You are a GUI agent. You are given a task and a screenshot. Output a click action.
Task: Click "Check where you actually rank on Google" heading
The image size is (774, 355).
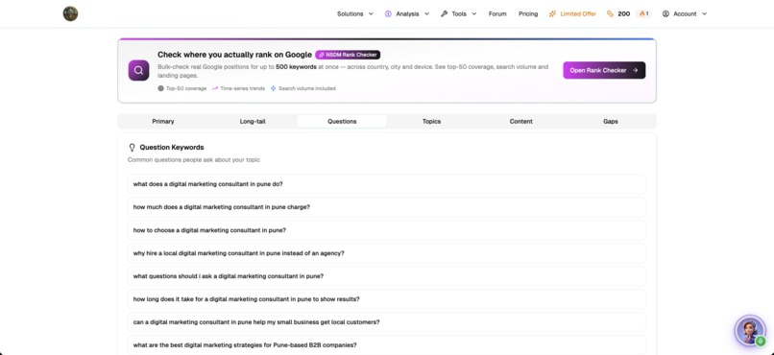(234, 55)
